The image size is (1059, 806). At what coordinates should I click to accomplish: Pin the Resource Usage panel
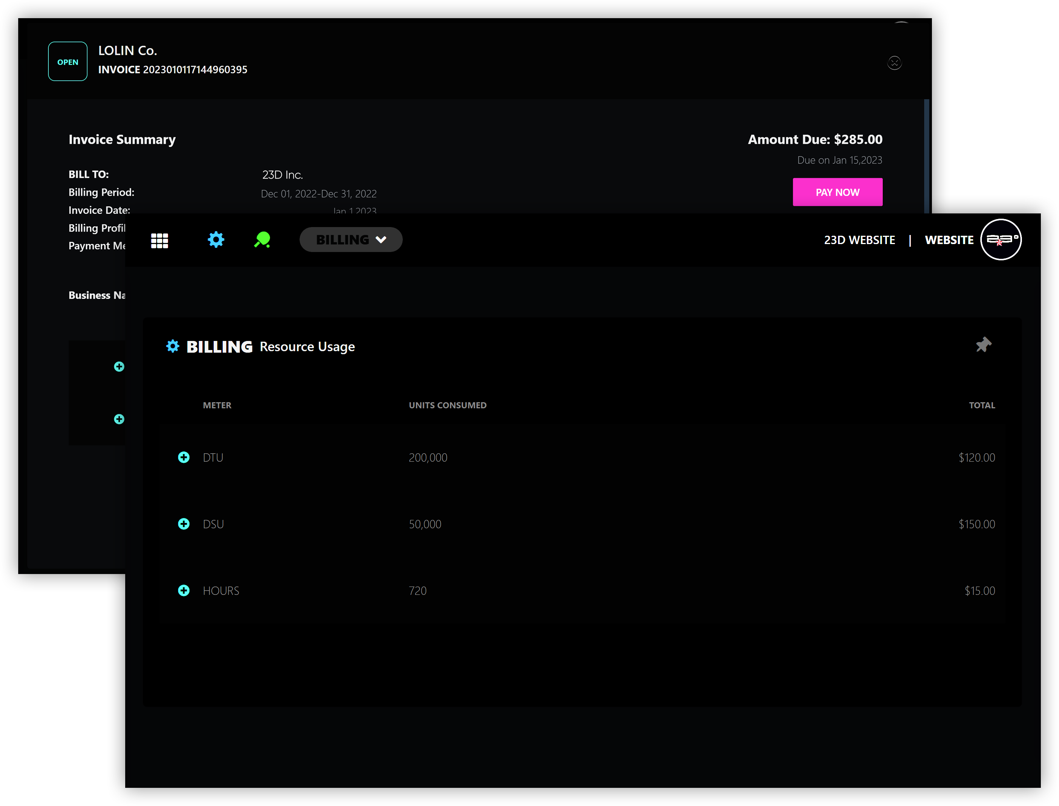(983, 344)
